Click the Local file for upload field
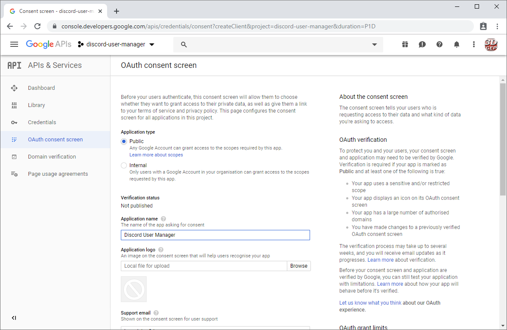507x330 pixels. tap(204, 266)
